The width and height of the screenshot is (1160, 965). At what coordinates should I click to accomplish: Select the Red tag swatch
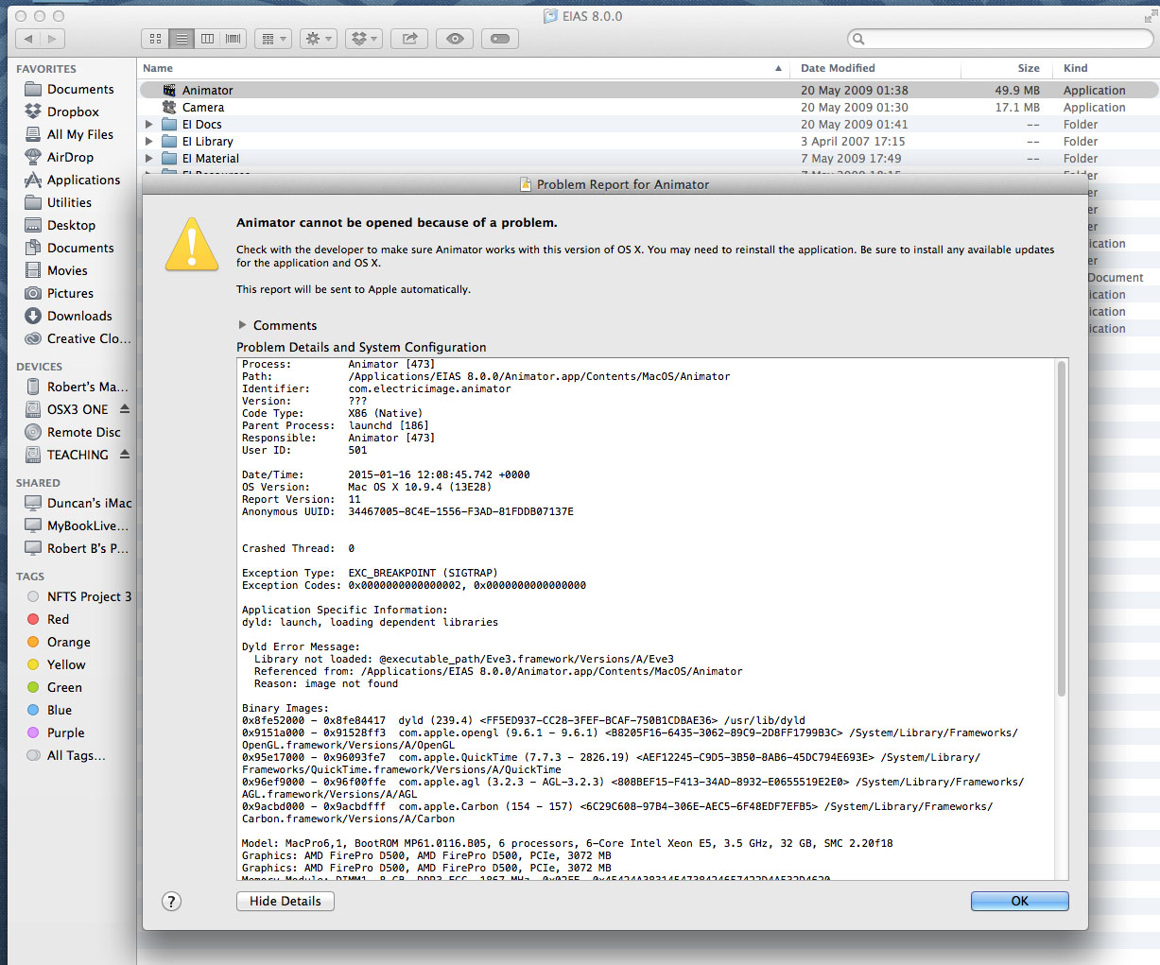click(x=31, y=619)
